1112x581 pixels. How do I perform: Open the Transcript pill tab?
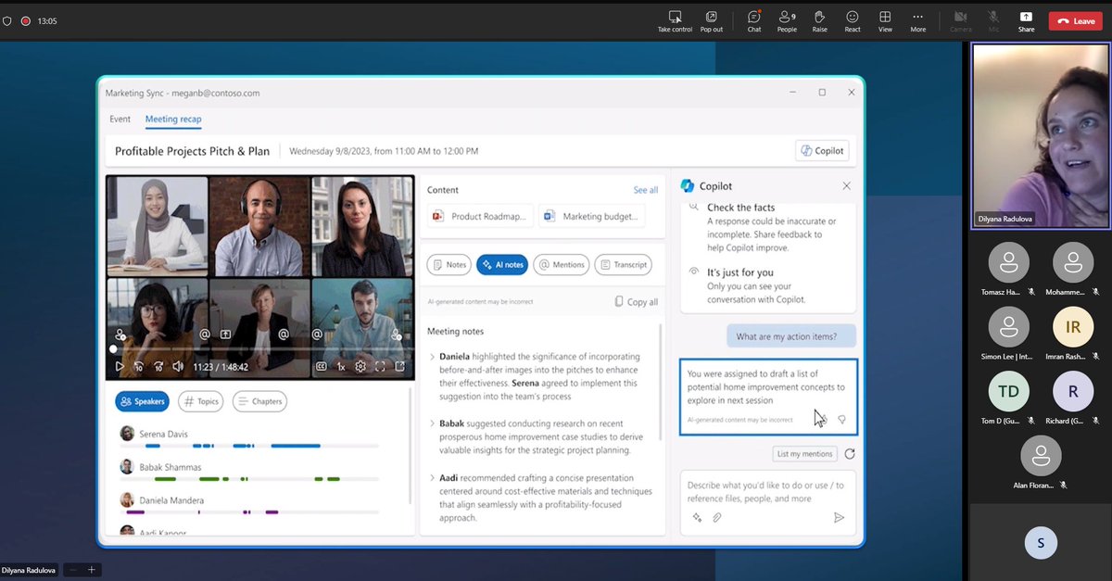[623, 264]
